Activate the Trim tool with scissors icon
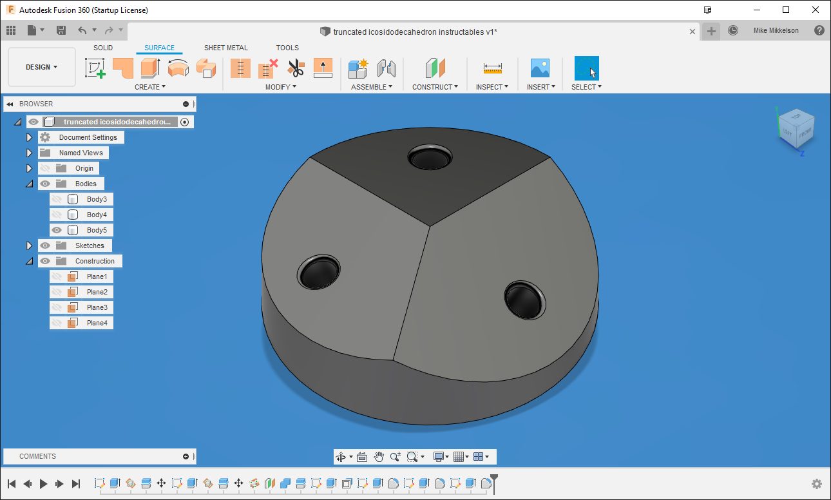This screenshot has width=831, height=500. click(296, 68)
